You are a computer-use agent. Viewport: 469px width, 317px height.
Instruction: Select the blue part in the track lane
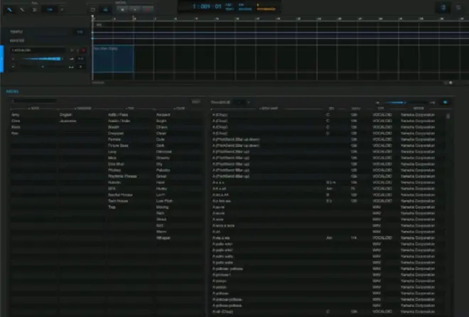tap(114, 58)
